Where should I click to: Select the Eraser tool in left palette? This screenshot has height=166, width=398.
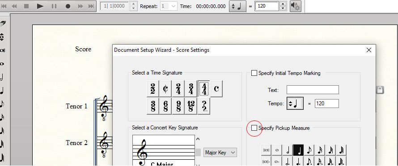[2, 24]
